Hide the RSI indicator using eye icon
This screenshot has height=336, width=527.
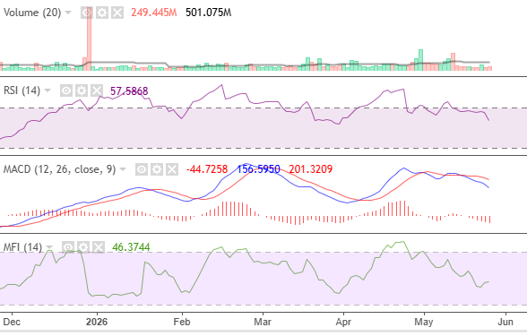66,90
